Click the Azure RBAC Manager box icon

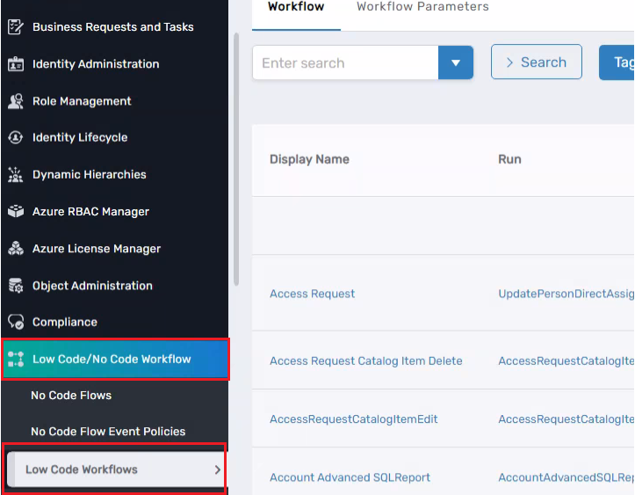click(x=16, y=211)
